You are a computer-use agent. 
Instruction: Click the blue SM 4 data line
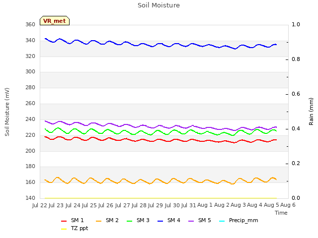160,44
